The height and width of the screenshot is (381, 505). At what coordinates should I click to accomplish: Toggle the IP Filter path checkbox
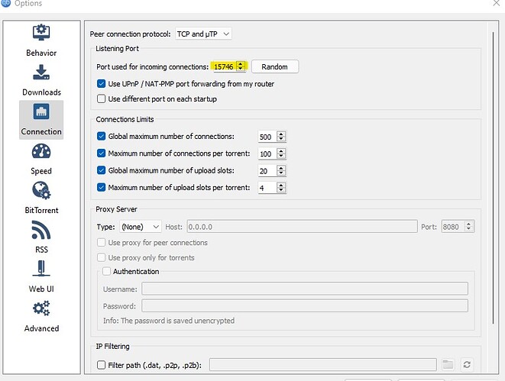pyautogui.click(x=102, y=365)
